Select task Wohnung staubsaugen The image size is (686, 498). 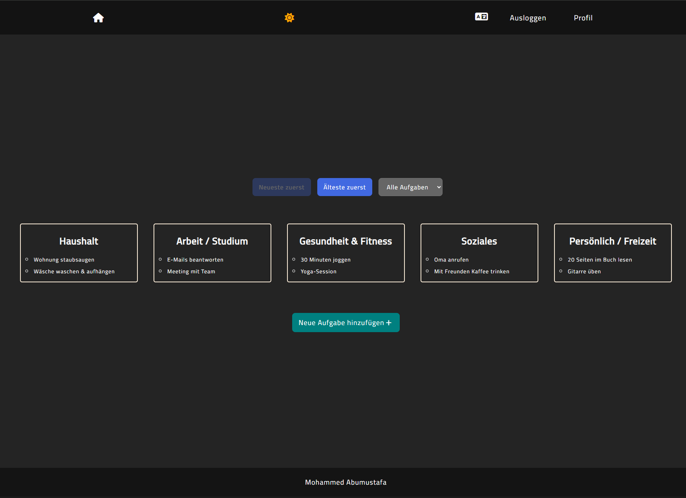[x=64, y=260]
